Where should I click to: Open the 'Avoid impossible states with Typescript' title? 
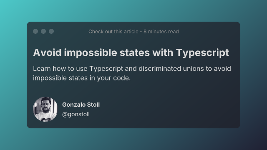pyautogui.click(x=131, y=53)
